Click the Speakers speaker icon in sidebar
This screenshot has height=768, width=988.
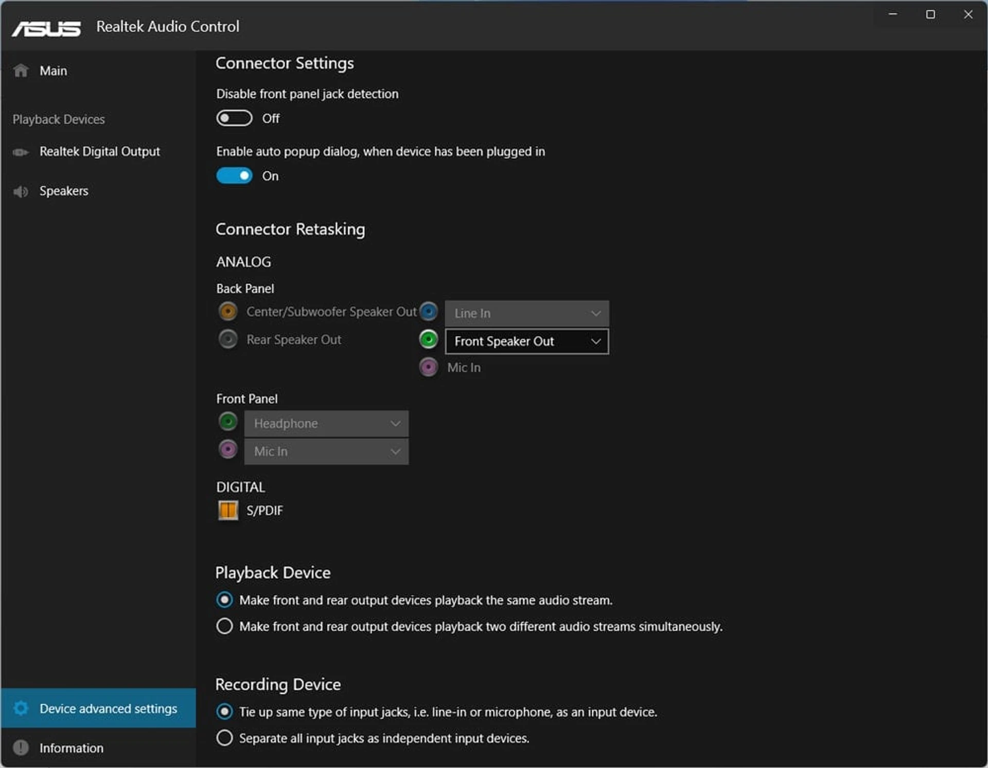point(21,191)
